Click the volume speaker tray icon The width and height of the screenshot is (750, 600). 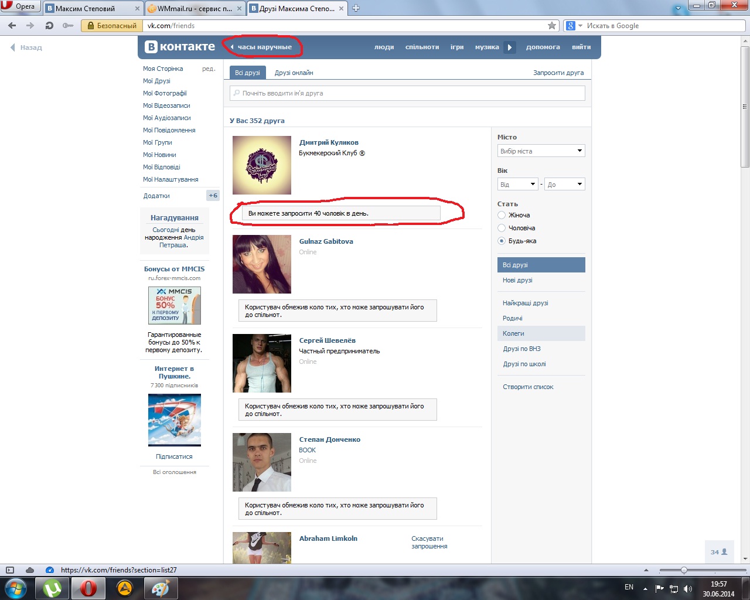pyautogui.click(x=688, y=588)
